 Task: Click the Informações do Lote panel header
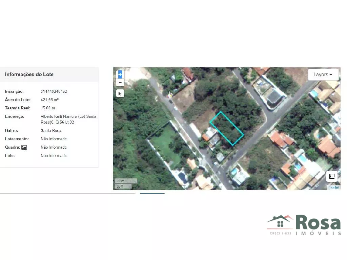coord(29,74)
